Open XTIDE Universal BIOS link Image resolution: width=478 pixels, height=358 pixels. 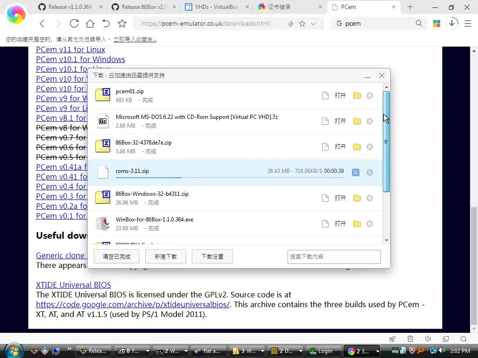pos(73,285)
